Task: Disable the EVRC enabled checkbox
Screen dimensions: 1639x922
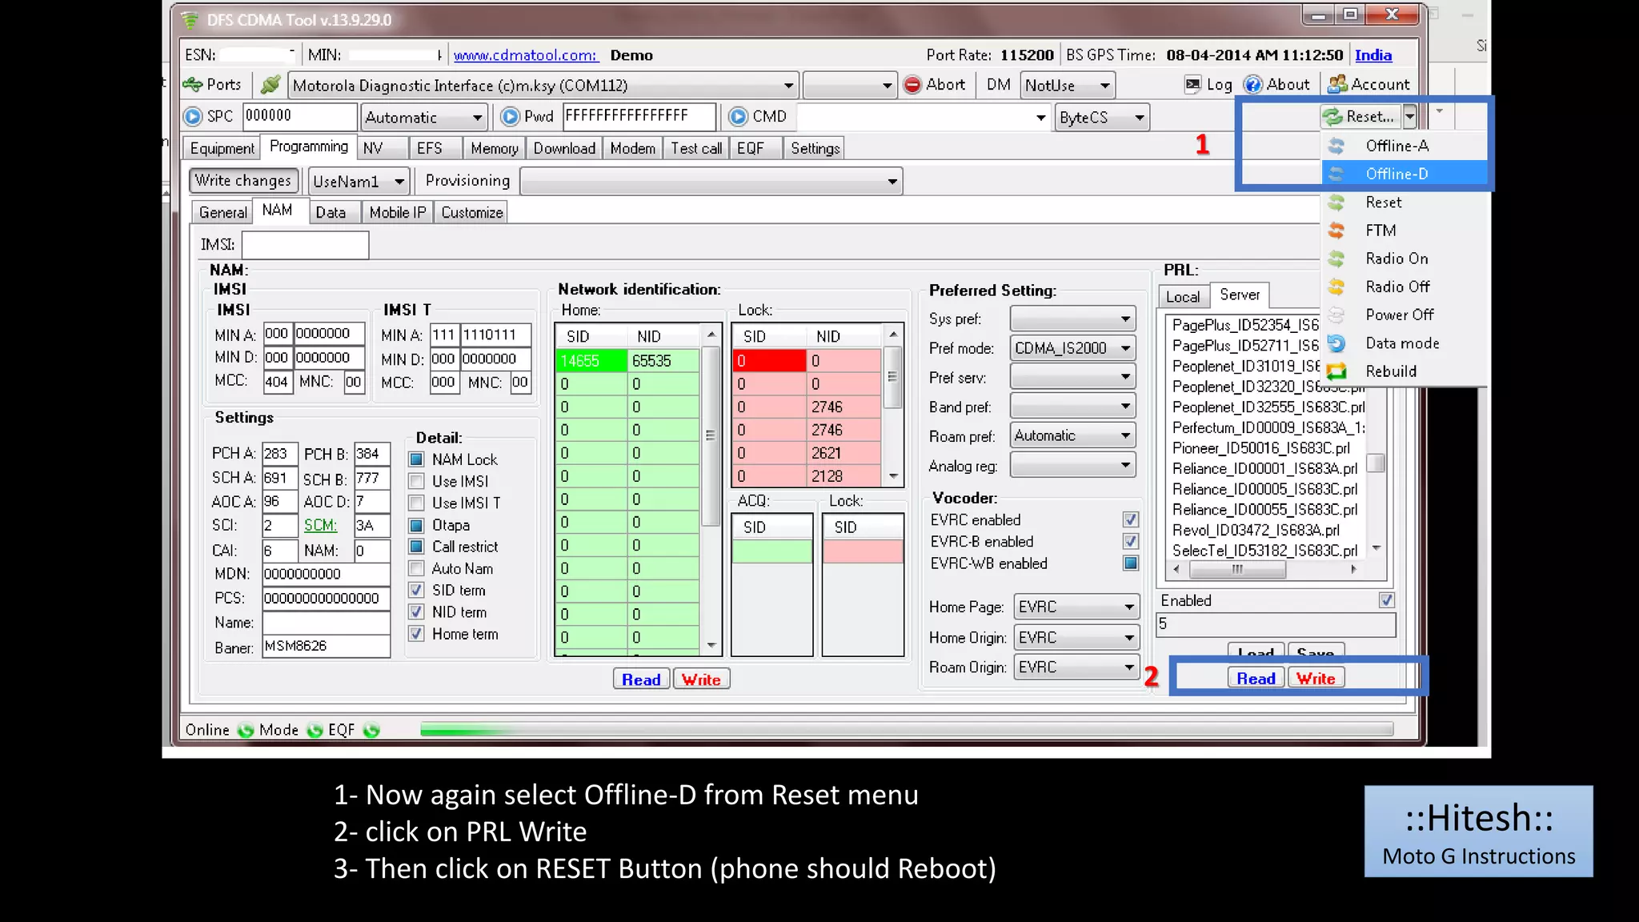Action: pos(1130,520)
